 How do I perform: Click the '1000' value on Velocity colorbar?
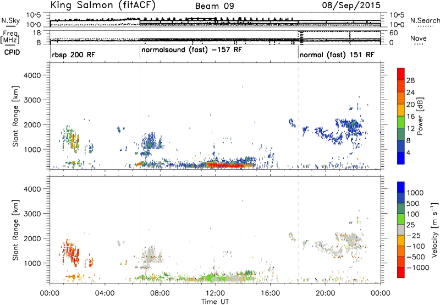(x=415, y=193)
